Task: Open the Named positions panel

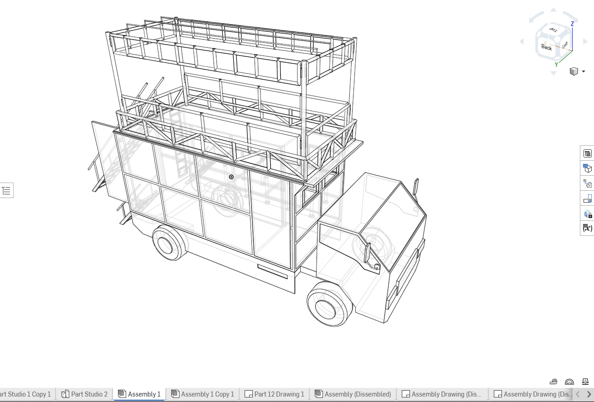Action: click(x=588, y=198)
